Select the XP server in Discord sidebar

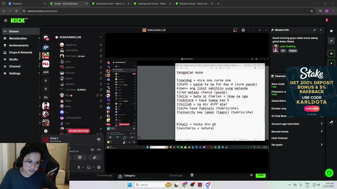pyautogui.click(x=46, y=47)
